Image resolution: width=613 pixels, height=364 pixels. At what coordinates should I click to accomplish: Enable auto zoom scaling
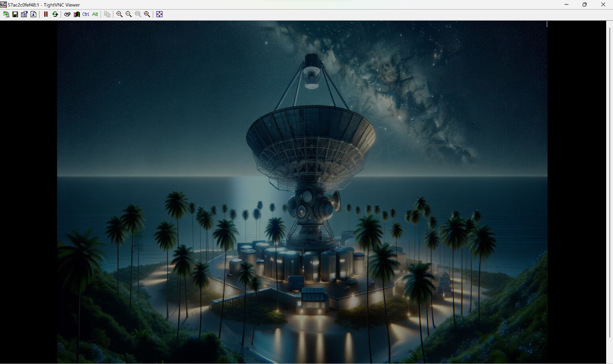pos(147,14)
